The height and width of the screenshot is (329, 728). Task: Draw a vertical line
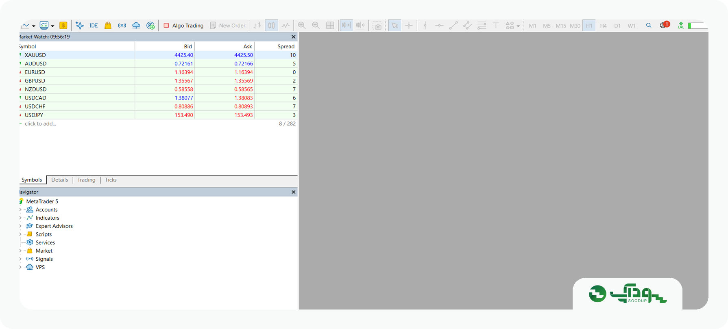point(425,26)
